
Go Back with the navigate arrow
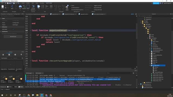click(12, 6)
